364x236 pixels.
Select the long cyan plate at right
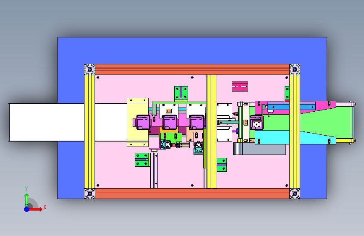[295, 137]
